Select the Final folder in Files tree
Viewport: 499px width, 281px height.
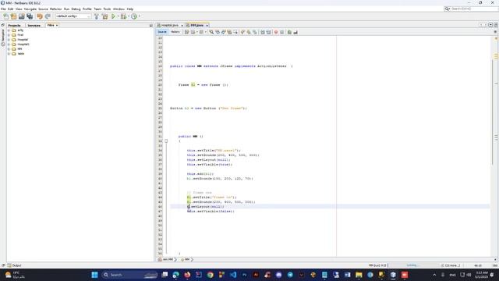(x=20, y=35)
